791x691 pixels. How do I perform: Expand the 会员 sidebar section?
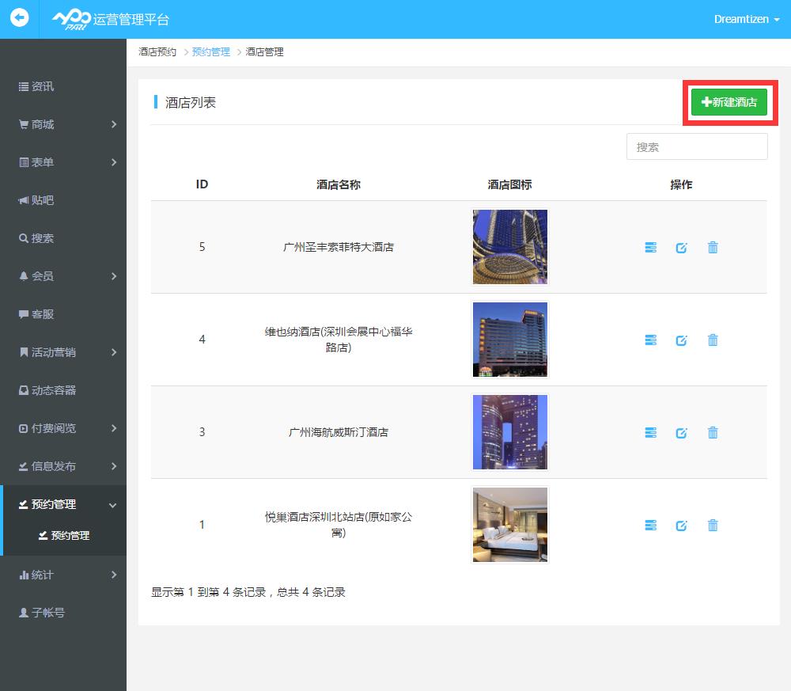(63, 276)
